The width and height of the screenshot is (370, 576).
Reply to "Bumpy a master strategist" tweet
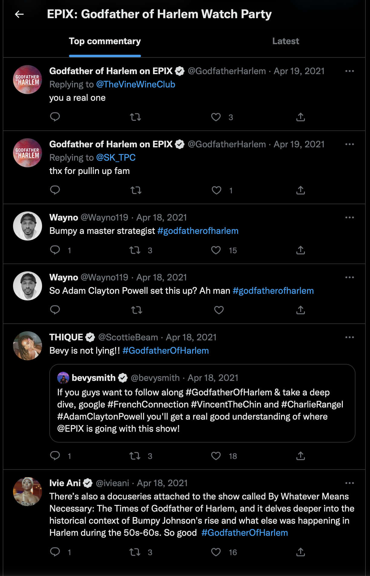tap(55, 250)
